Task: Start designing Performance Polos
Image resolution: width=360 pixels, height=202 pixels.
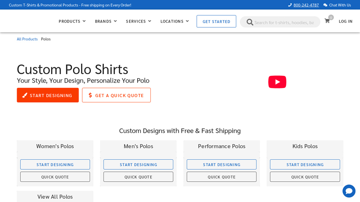Action: 221,164
